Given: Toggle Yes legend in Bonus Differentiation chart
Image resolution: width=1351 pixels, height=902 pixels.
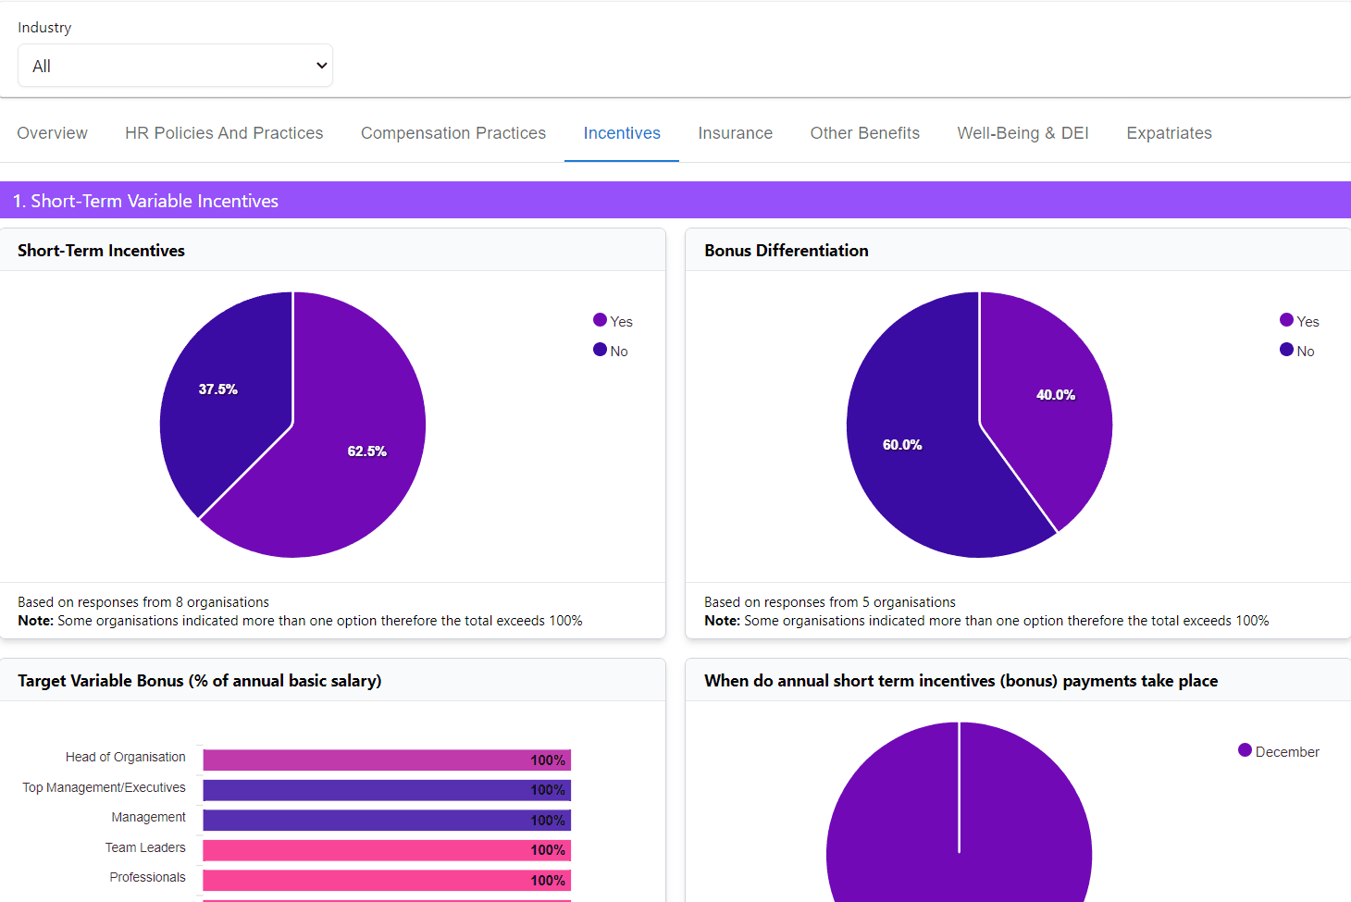Looking at the screenshot, I should (1299, 321).
